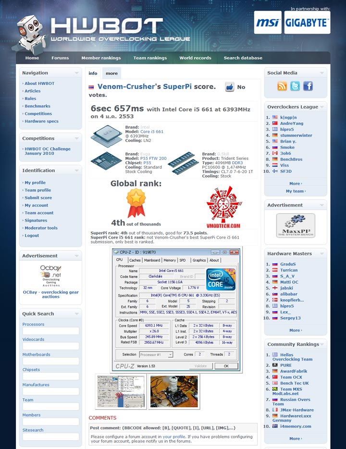Open Forums in the main menu
Viewport: 346px width, 449px height.
[60, 58]
